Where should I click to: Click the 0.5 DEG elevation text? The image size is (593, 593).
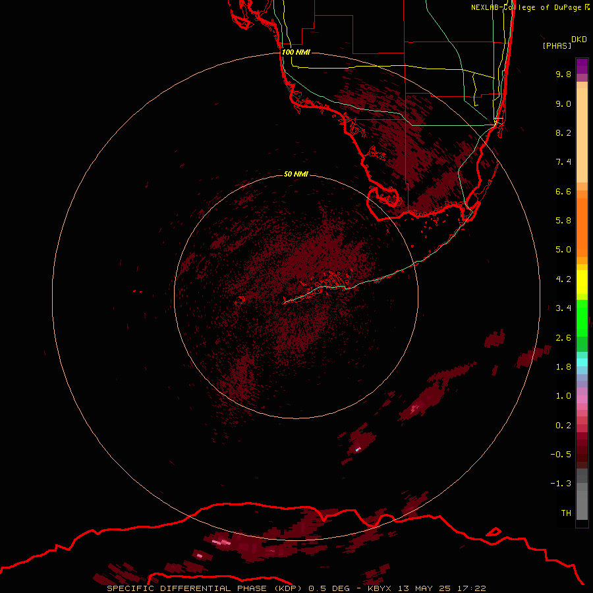[x=329, y=588]
